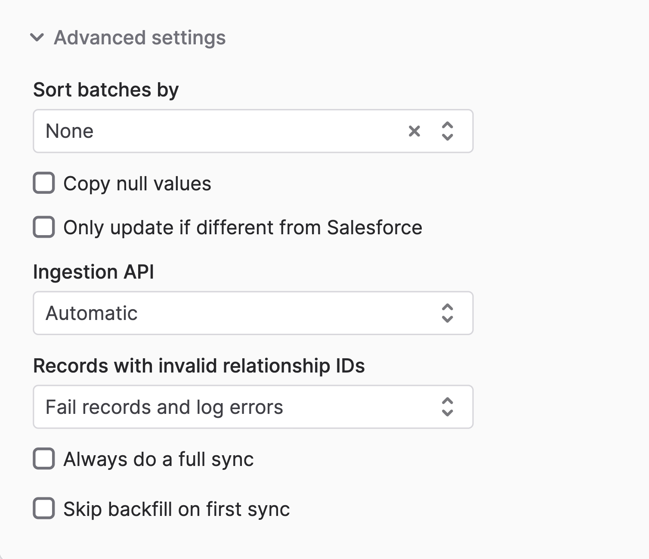649x559 pixels.
Task: Click the Advanced settings heading text
Action: coord(139,37)
